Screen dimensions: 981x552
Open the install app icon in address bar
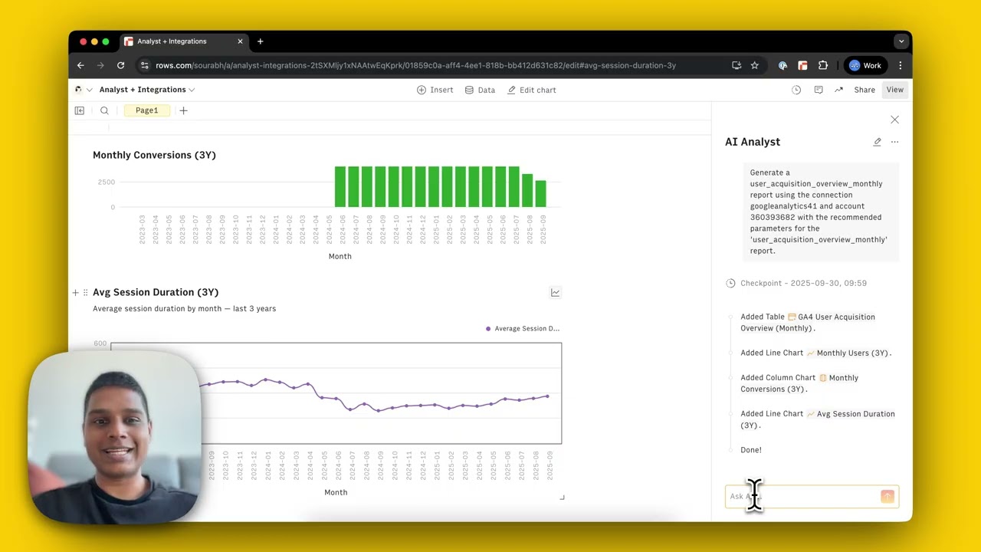click(737, 65)
